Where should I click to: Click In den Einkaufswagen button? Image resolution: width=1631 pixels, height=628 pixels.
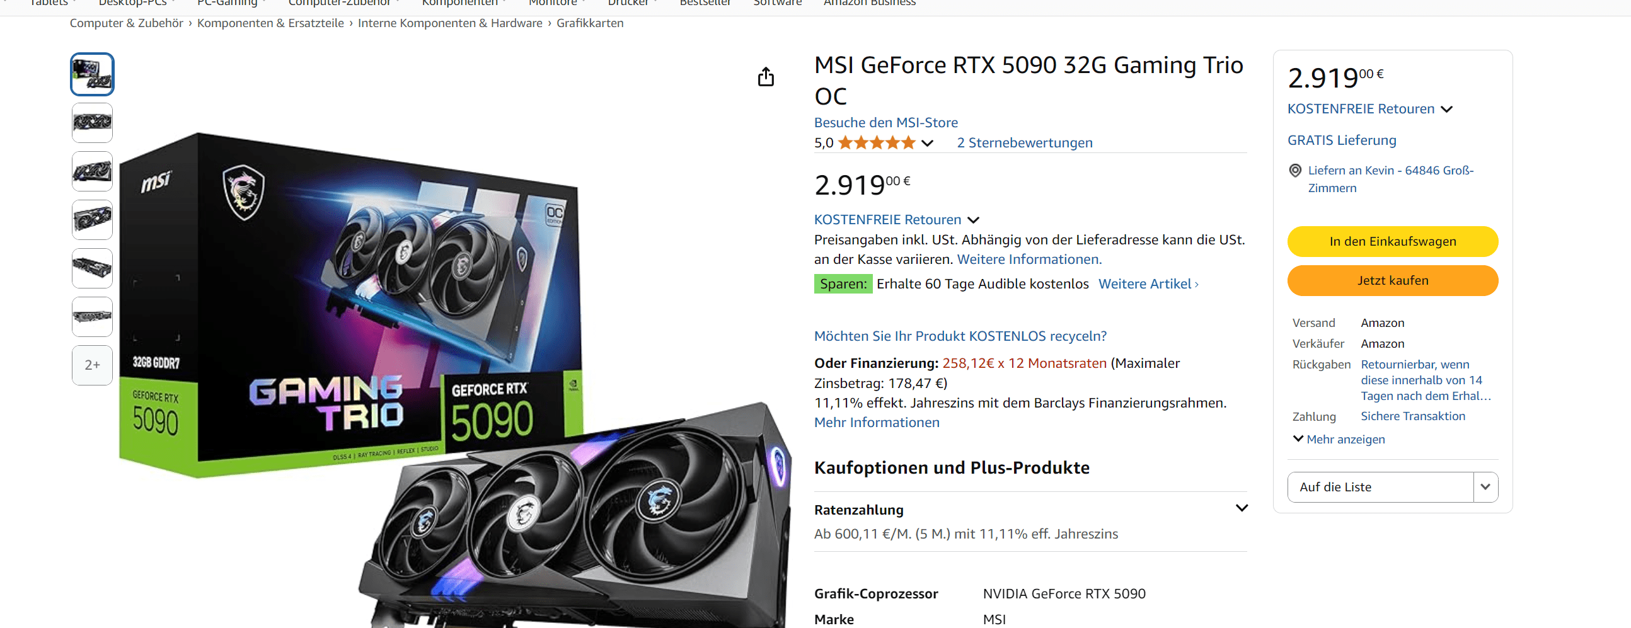1392,241
